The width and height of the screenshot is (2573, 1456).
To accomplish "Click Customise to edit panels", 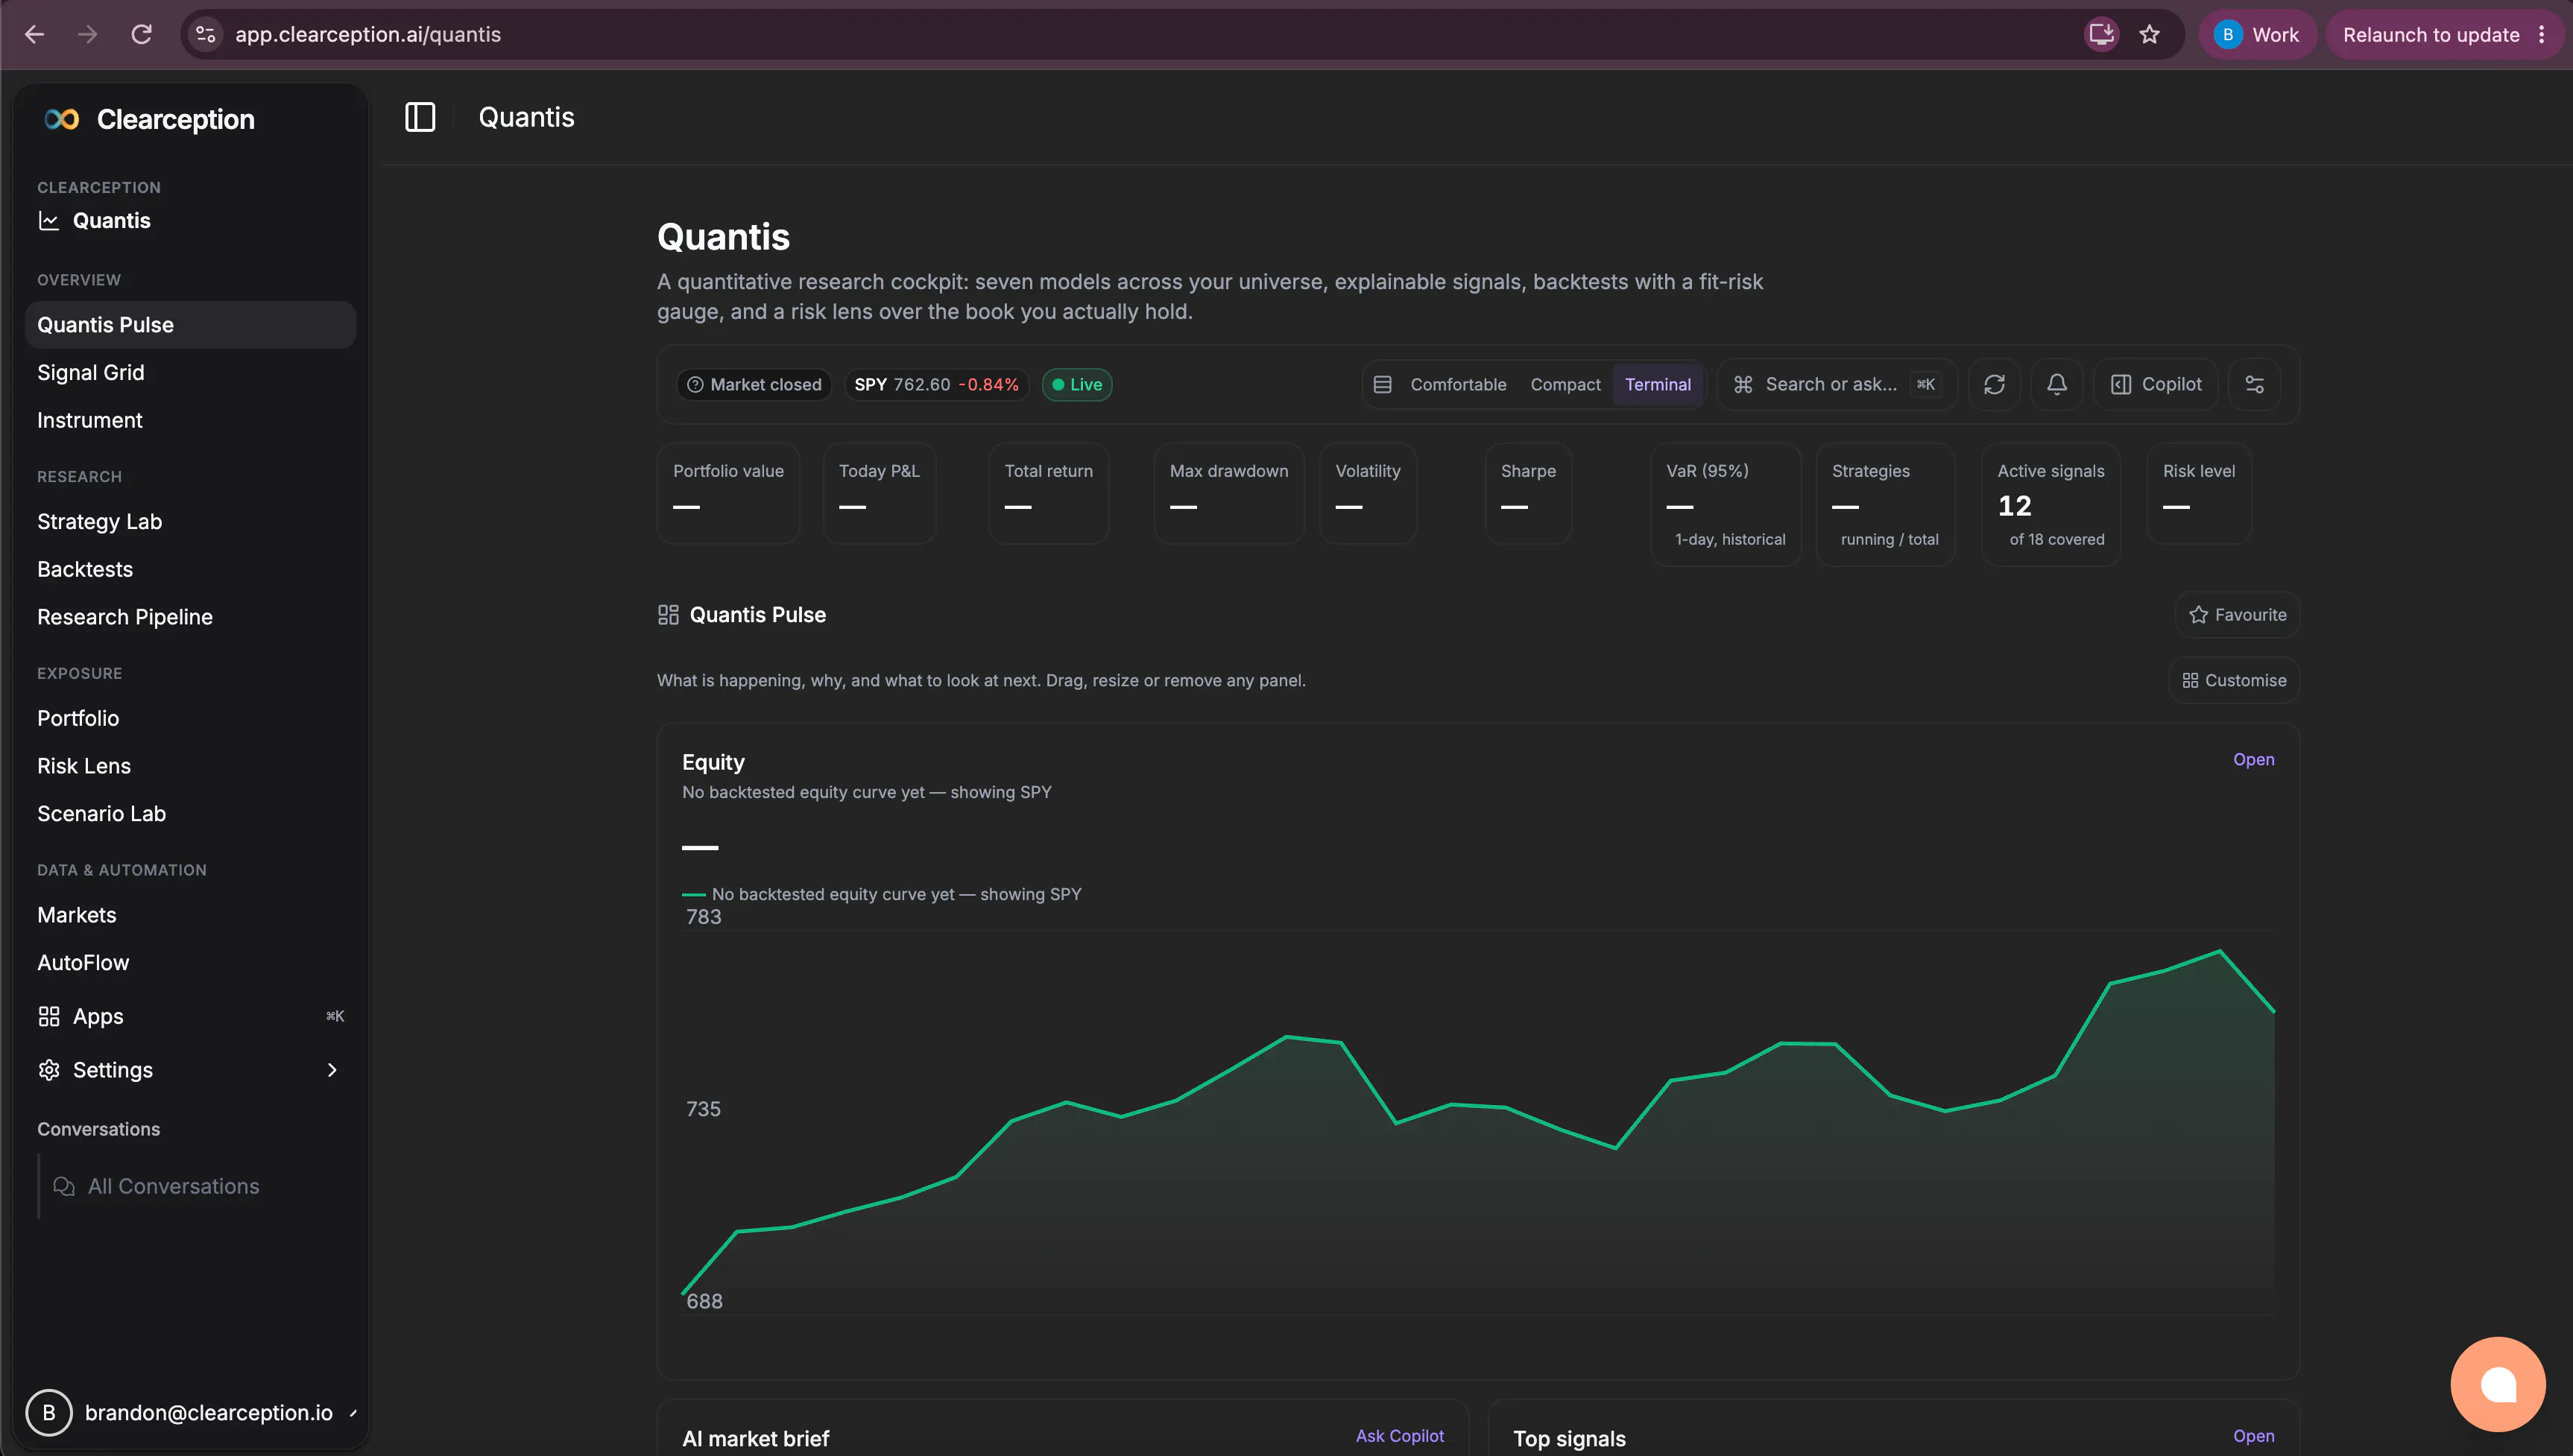I will [2234, 680].
